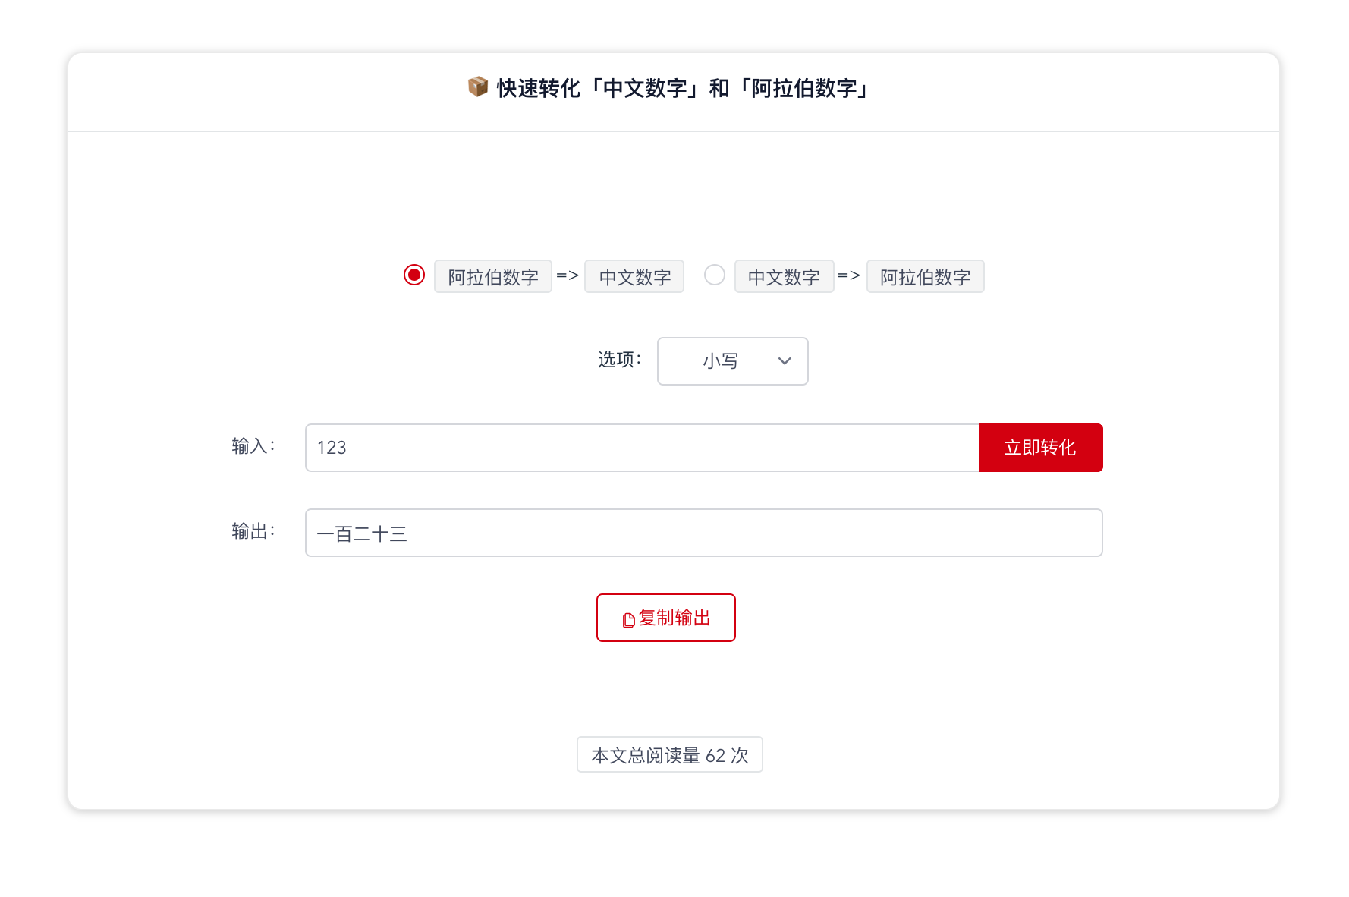Click the rightmost 阿拉伯数字 tag
Viewport: 1349px width, 897px height.
(x=925, y=277)
